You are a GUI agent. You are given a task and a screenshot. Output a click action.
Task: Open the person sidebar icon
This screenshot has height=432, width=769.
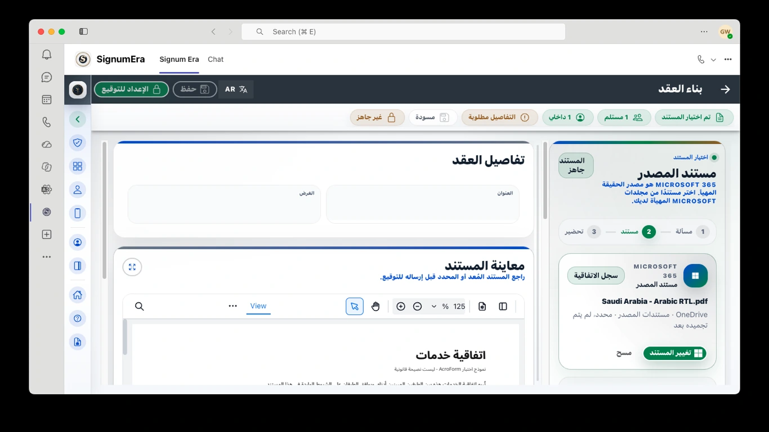pos(78,190)
